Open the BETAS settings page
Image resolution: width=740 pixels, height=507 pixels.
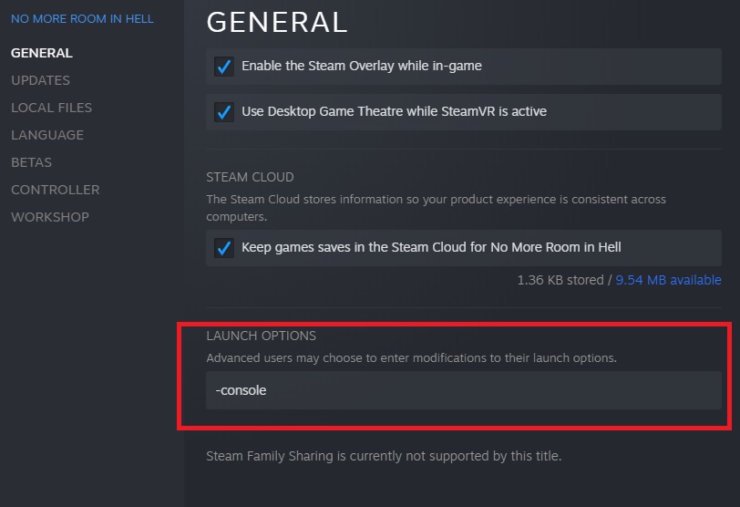point(31,162)
